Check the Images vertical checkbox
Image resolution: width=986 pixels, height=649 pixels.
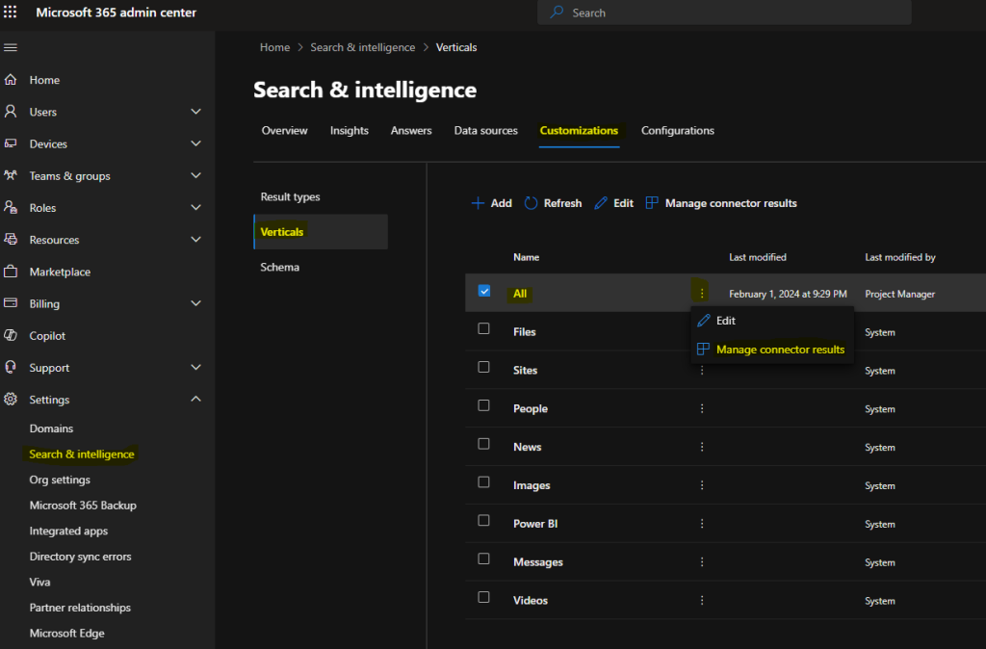[x=483, y=481]
